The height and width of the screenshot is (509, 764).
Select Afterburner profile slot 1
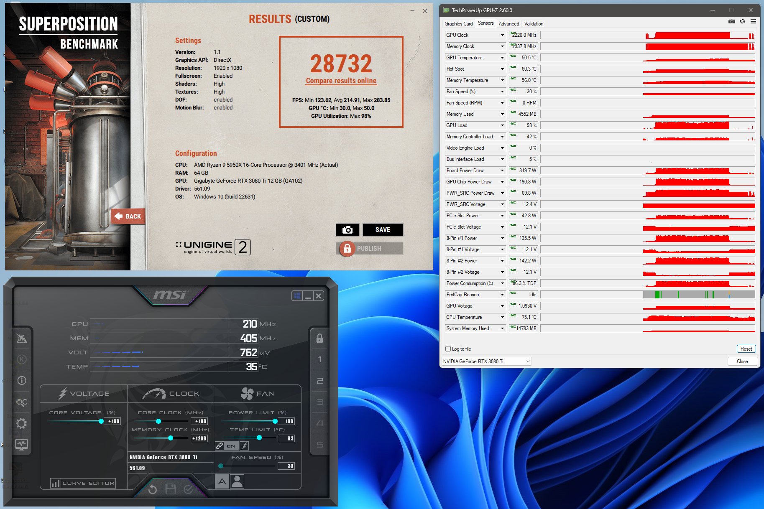click(x=319, y=359)
